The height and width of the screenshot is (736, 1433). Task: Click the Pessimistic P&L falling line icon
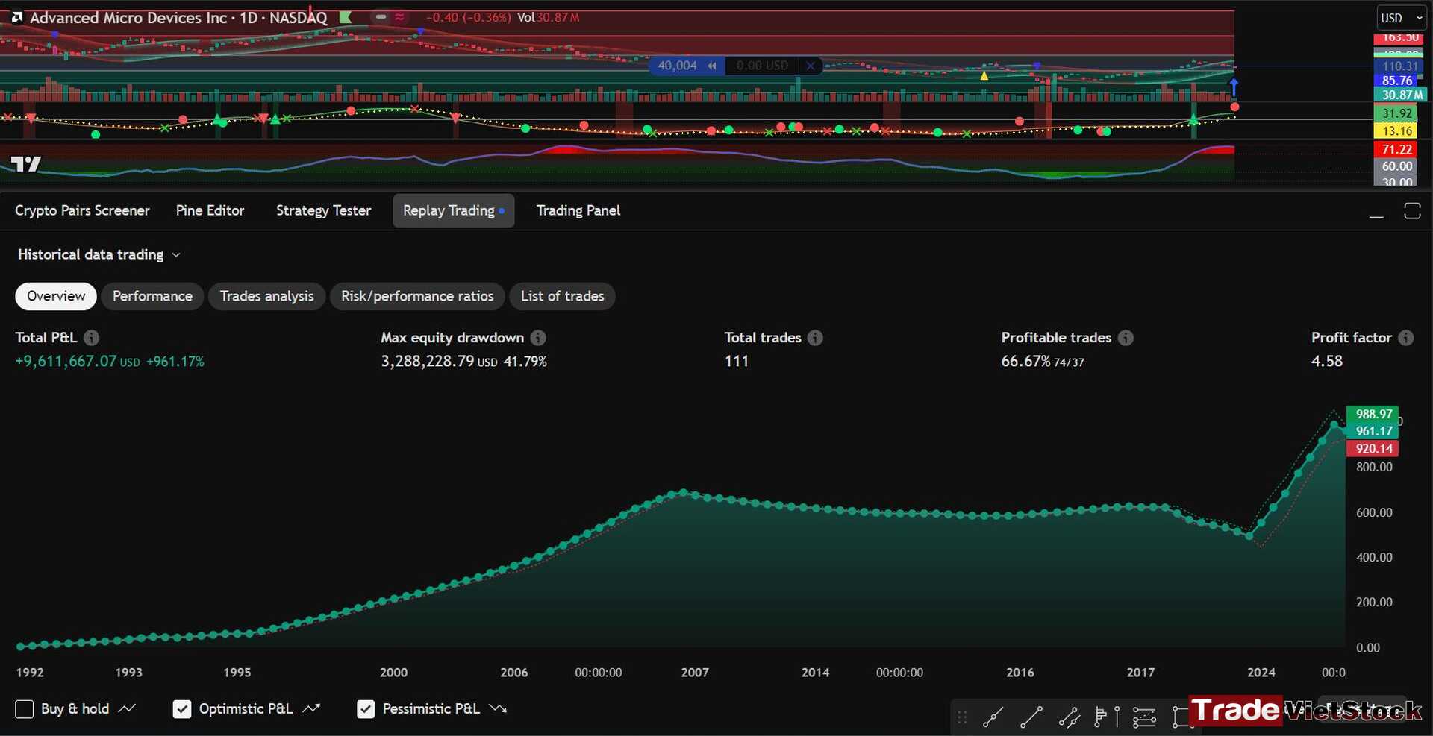point(498,708)
